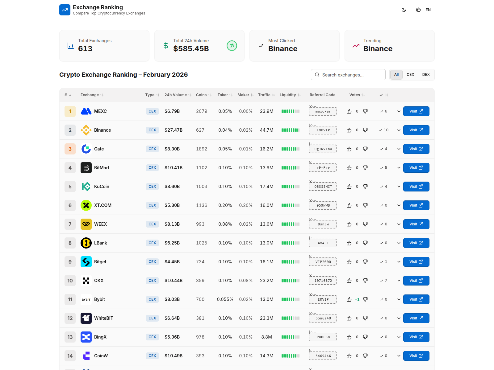
Task: Upvote LBank with the thumbs-up icon
Action: point(349,243)
